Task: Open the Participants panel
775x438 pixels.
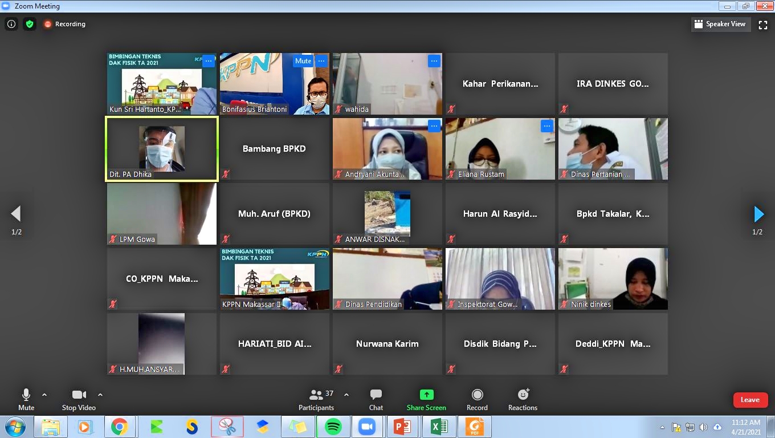Action: pos(316,399)
